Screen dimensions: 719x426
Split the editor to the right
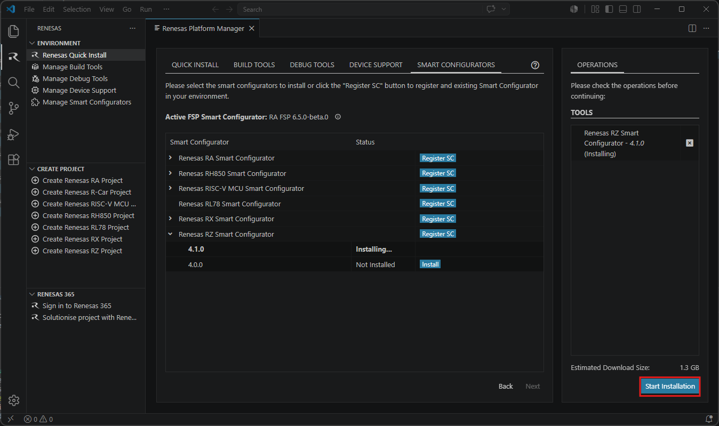692,28
